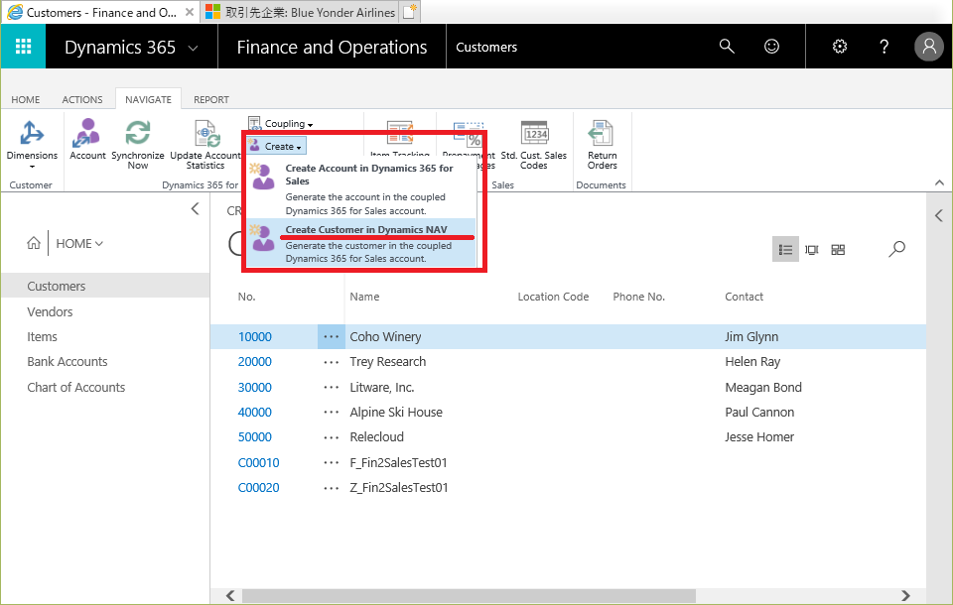Sort by the Contact column header
Image resolution: width=953 pixels, height=605 pixels.
[744, 297]
